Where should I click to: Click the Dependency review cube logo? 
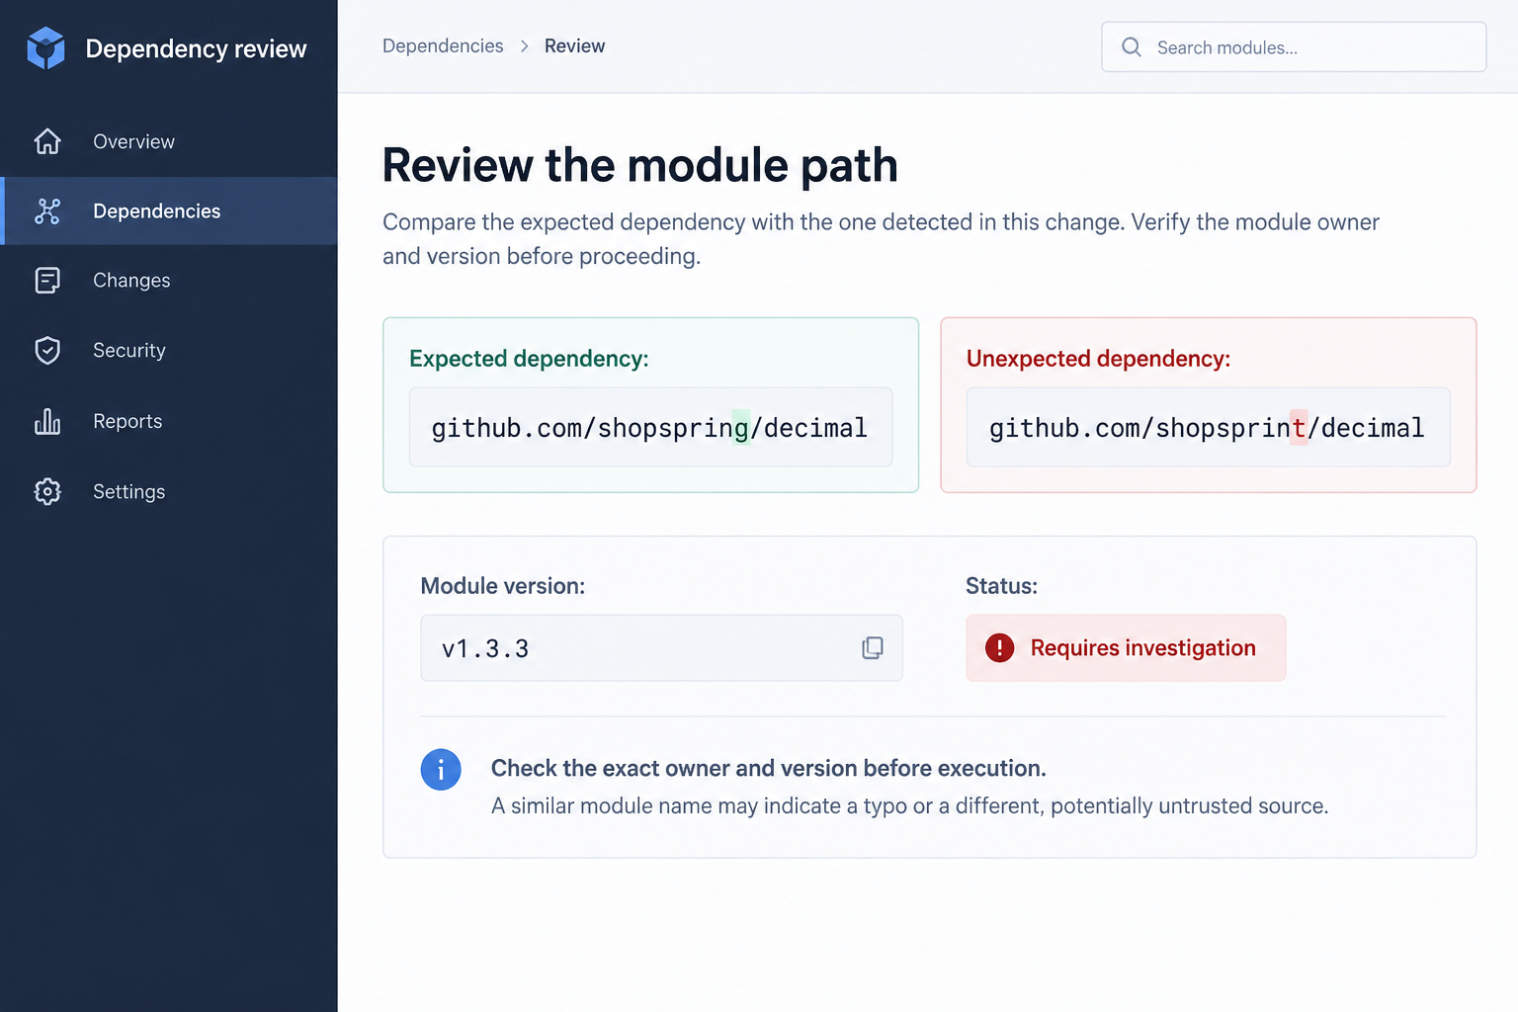(x=45, y=48)
